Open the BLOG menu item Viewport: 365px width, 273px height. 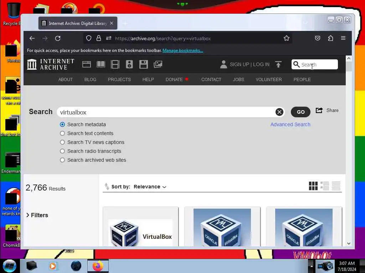click(x=90, y=79)
